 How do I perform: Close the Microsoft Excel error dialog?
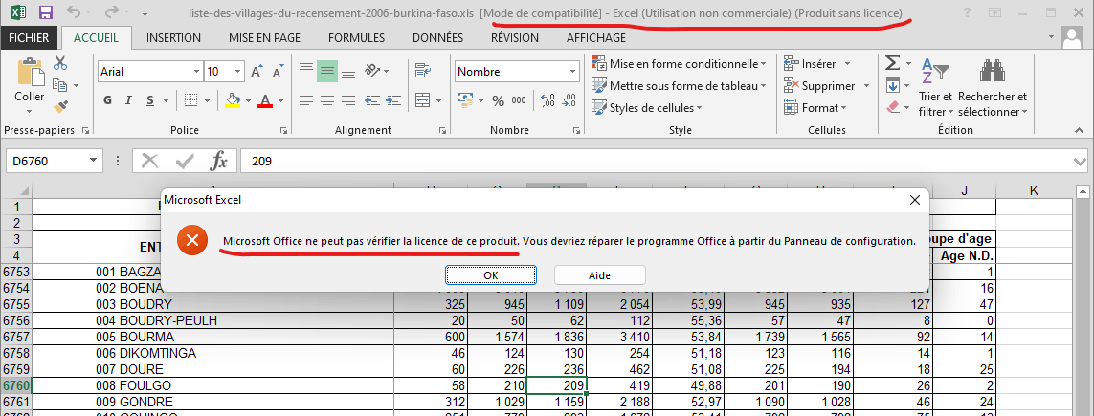915,200
